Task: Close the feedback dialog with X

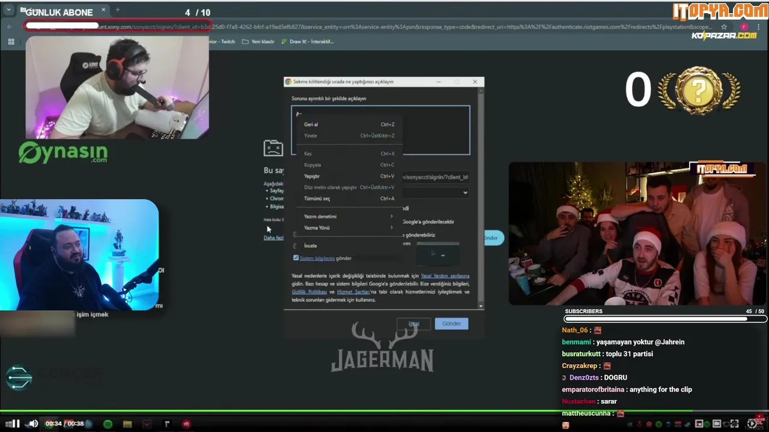Action: pyautogui.click(x=475, y=82)
